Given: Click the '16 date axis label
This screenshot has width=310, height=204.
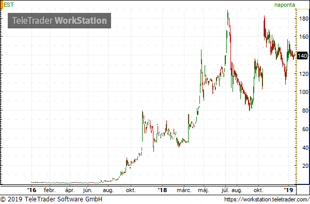Looking at the screenshot, I should [x=32, y=190].
